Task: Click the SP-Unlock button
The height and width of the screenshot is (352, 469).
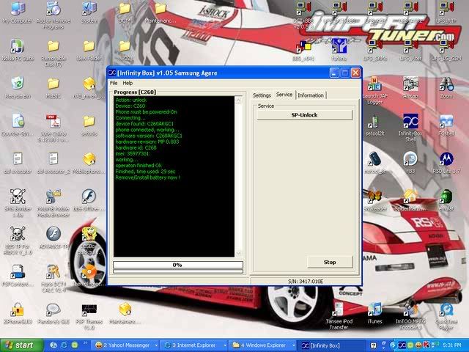Action: click(305, 115)
